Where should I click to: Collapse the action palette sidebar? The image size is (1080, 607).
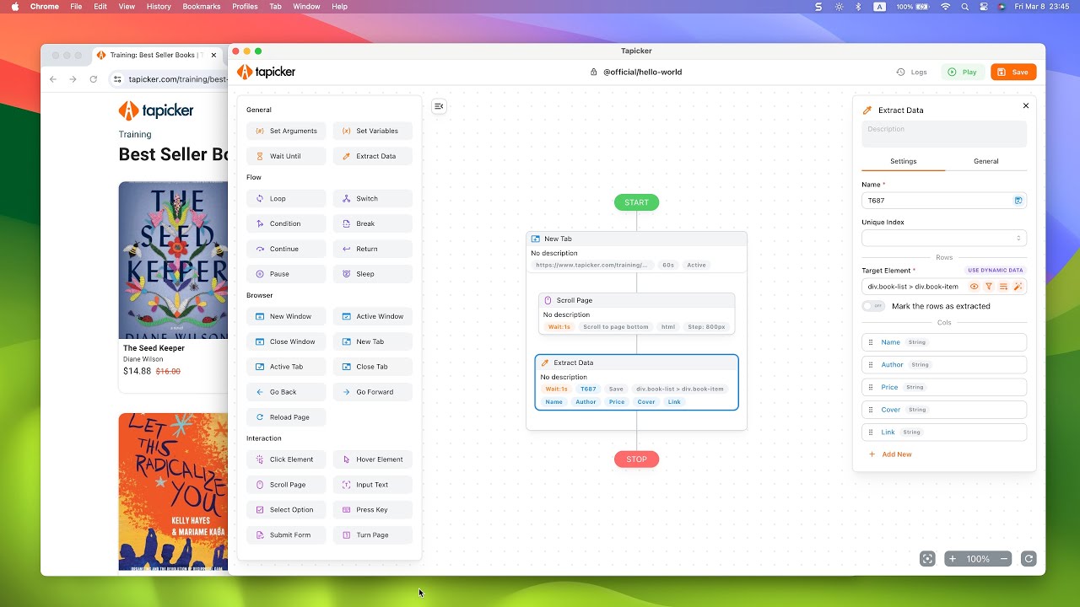pos(439,106)
